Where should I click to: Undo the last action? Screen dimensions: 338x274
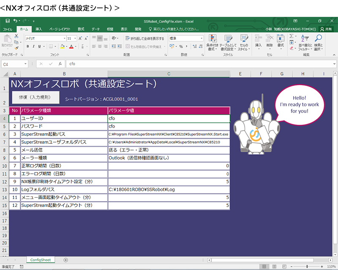pyautogui.click(x=15, y=21)
